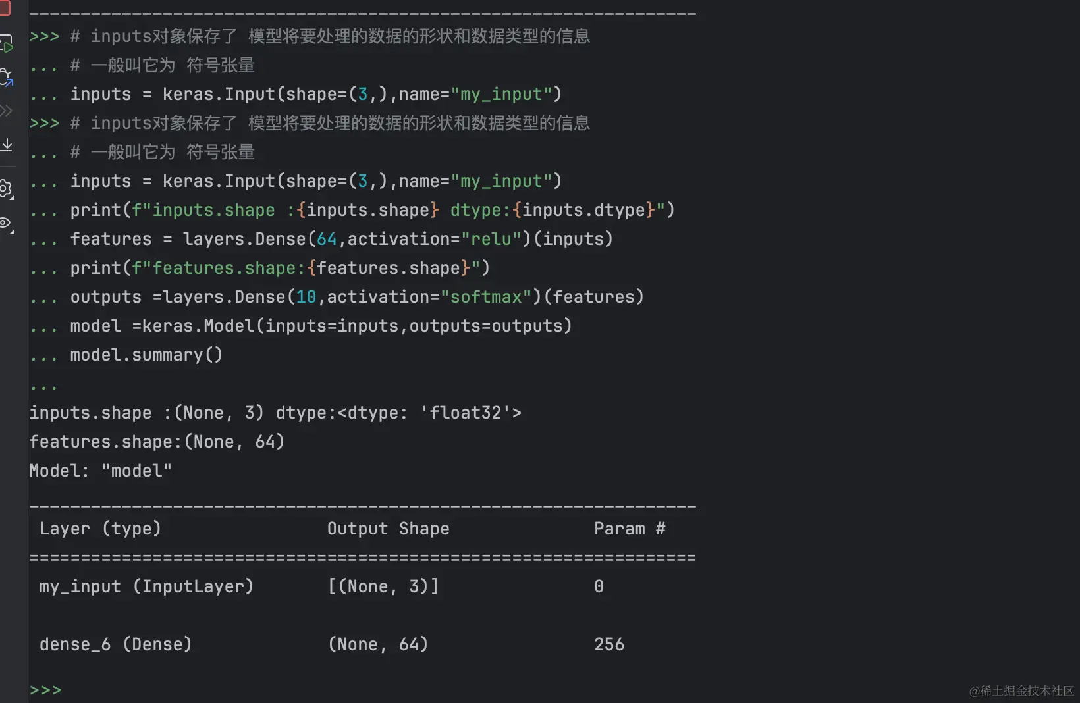Stop the running Python console
The width and height of the screenshot is (1080, 703).
(x=5, y=8)
